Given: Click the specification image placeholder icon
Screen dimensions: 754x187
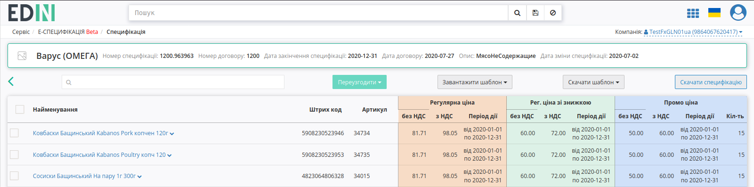Looking at the screenshot, I should coord(22,56).
